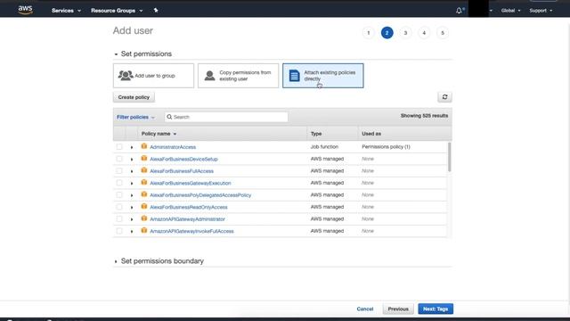Click the Previous button

(398, 309)
